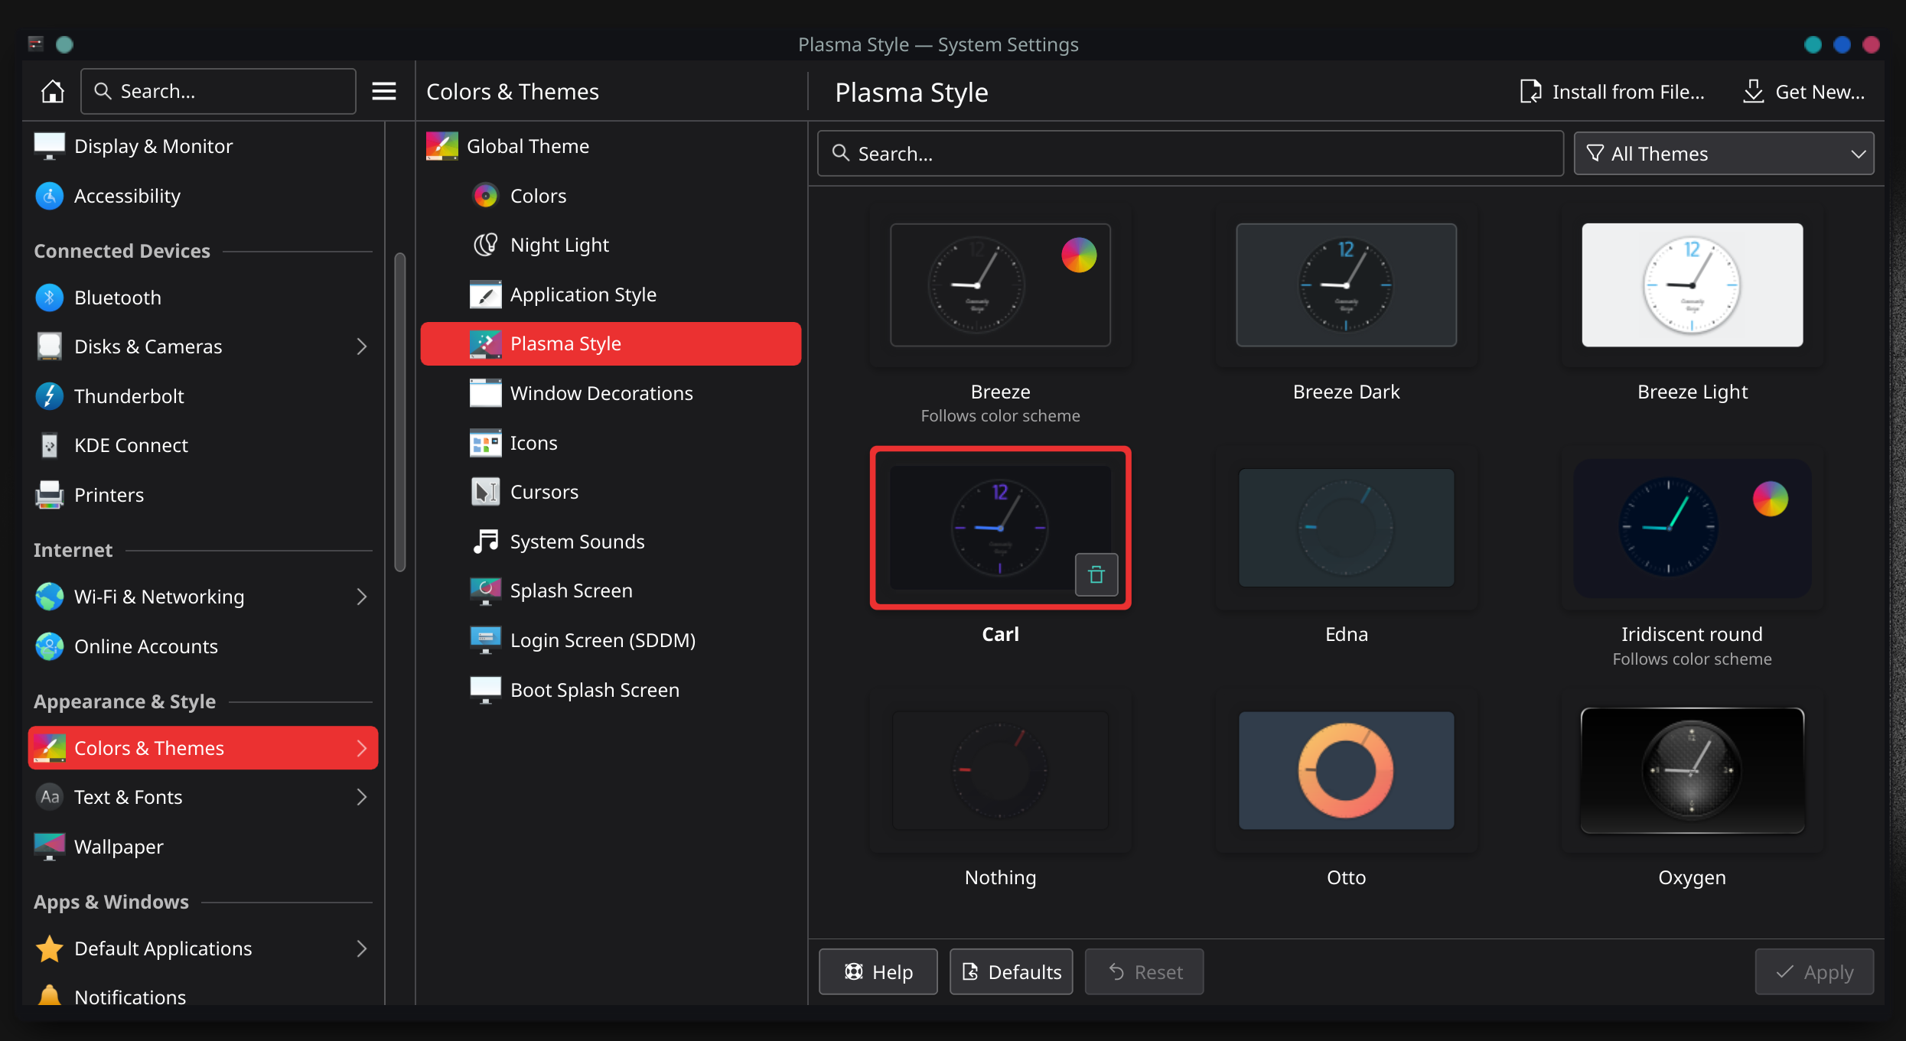This screenshot has height=1041, width=1906.
Task: Select the Breeze Light theme thumbnail
Action: point(1692,285)
